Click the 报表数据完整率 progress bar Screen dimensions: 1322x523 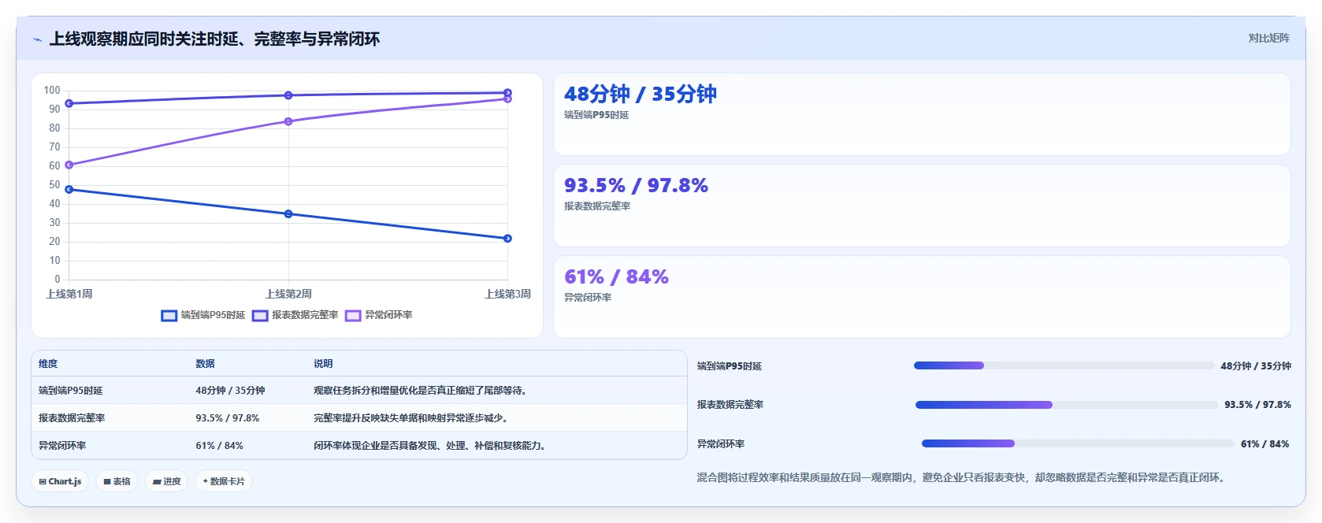(x=1067, y=405)
